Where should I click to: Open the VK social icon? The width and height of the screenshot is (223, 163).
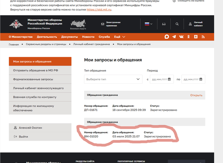point(181,37)
